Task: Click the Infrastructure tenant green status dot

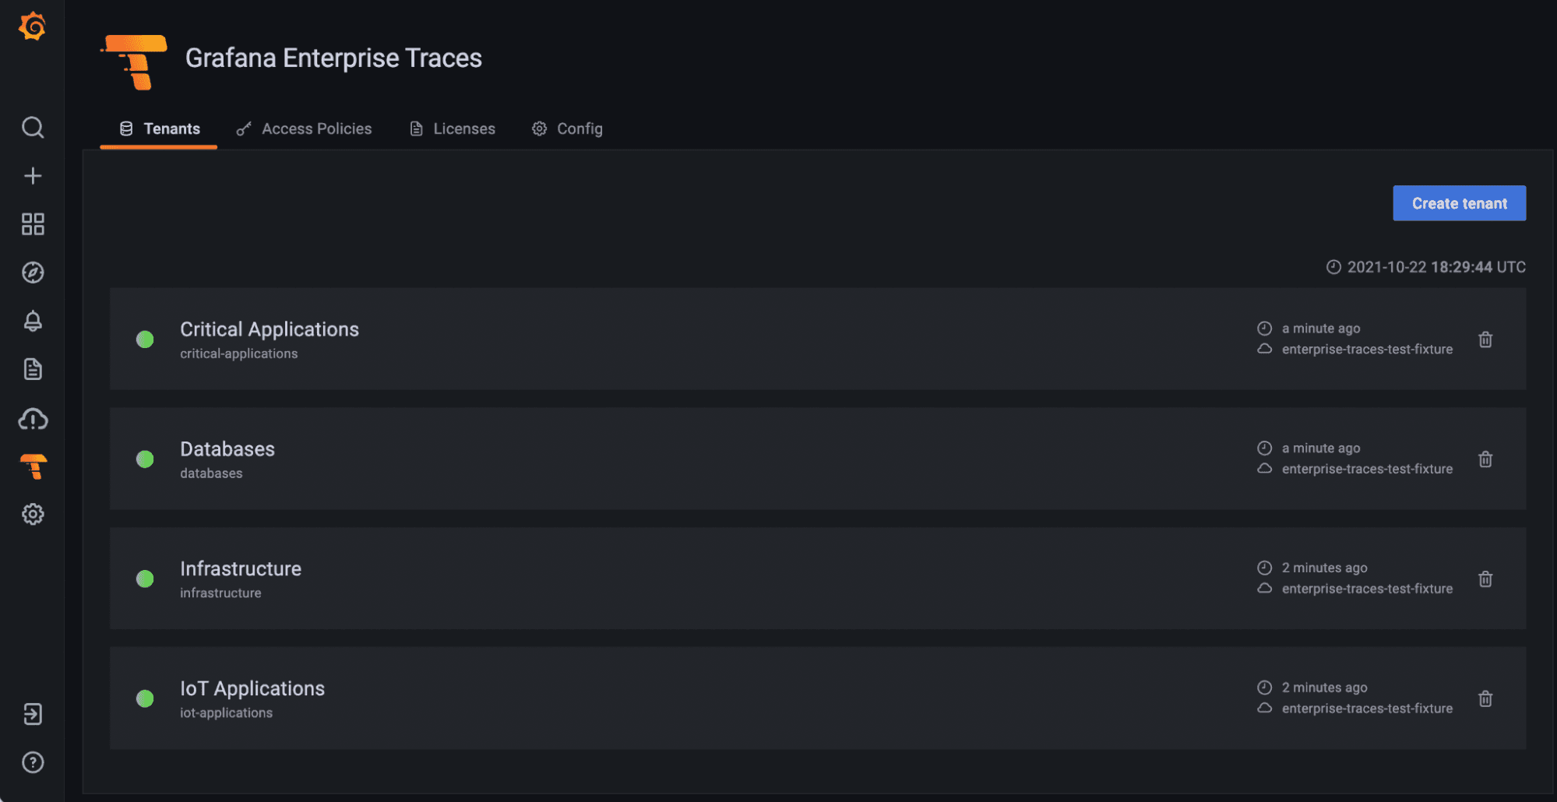Action: (145, 579)
